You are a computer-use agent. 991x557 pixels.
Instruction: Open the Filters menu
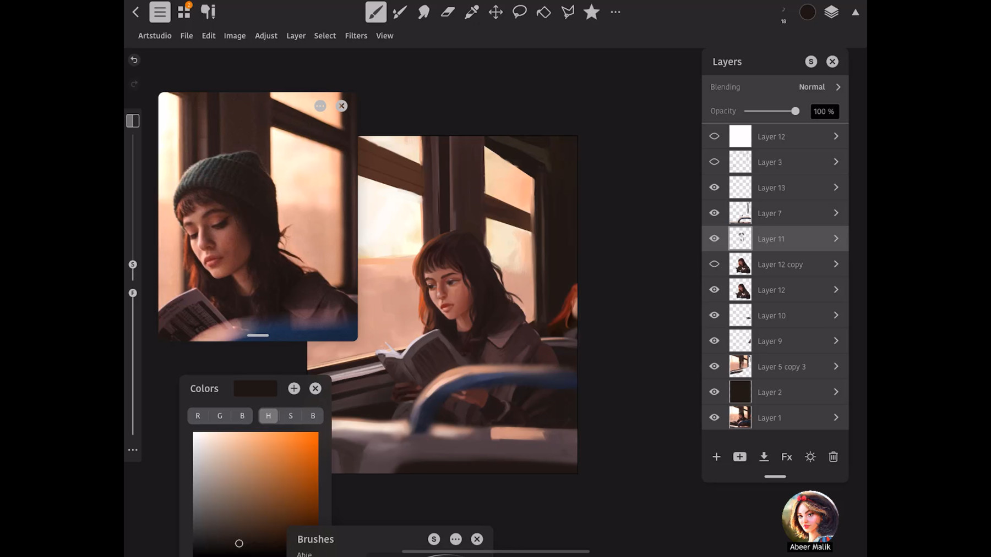[356, 36]
